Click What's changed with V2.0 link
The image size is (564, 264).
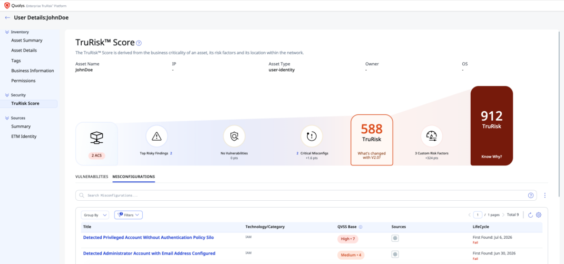point(372,155)
